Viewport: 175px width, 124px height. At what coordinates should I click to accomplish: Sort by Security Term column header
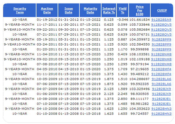pos(20,10)
